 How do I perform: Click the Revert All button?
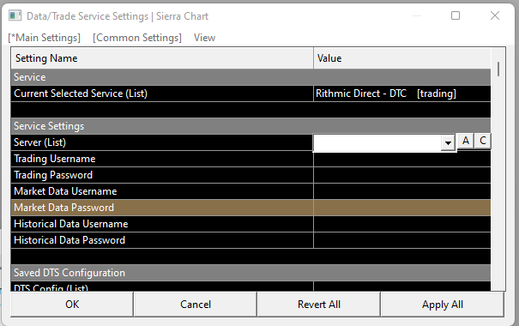319,305
